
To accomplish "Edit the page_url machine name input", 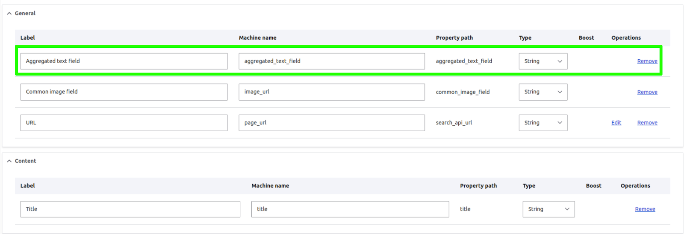I will pos(332,123).
